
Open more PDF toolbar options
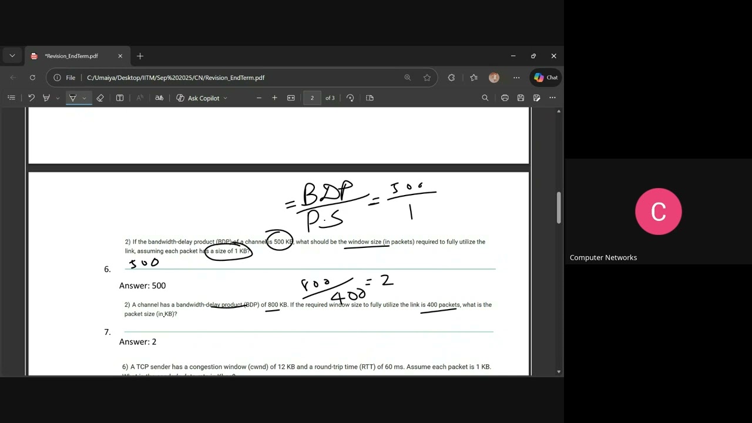(552, 98)
